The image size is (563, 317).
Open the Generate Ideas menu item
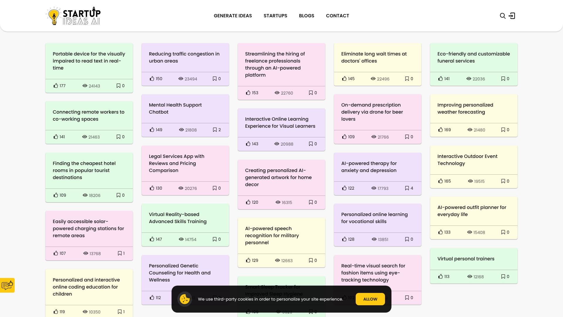coord(233,16)
